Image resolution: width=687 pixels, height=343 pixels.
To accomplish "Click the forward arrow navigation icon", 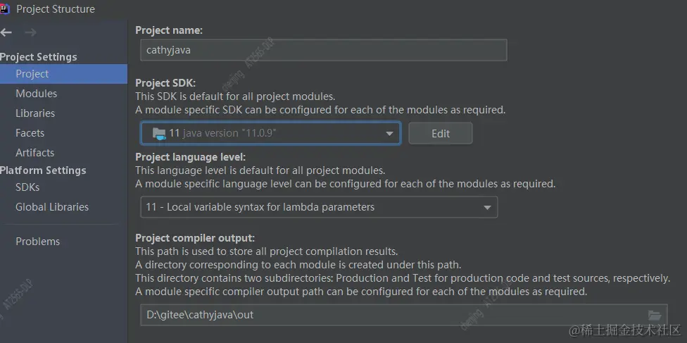I will coord(31,32).
